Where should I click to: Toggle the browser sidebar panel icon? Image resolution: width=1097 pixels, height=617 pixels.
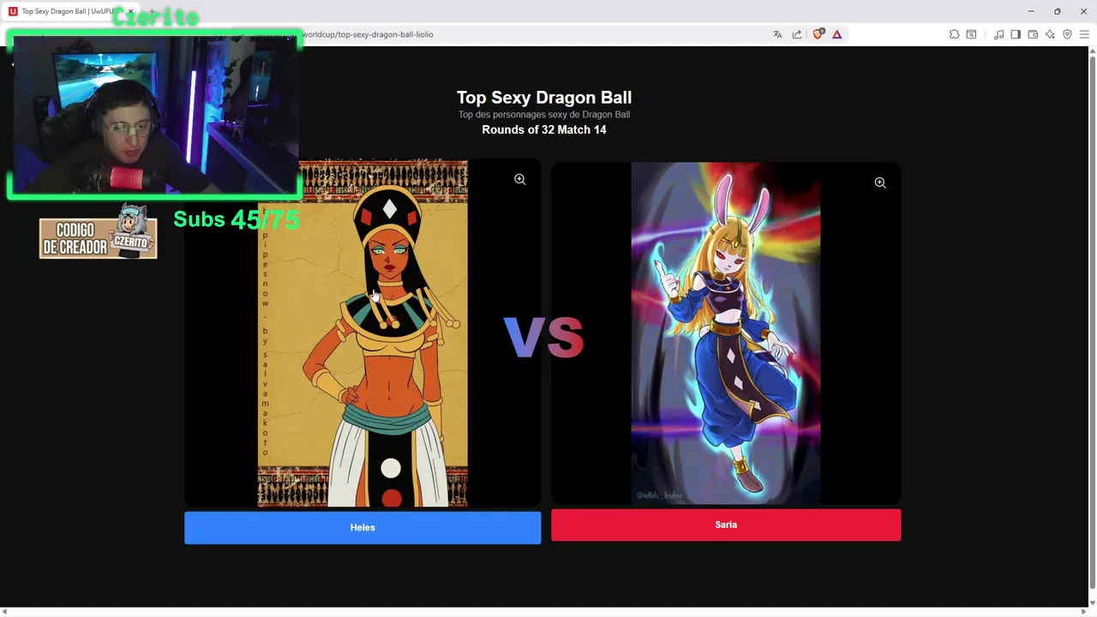click(x=1016, y=34)
